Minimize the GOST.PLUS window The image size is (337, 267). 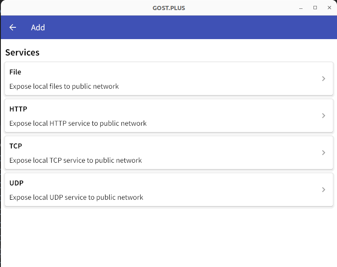pos(301,8)
